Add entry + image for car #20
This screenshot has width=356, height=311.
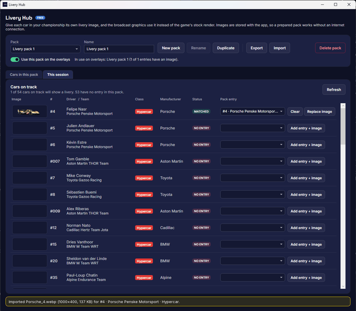pyautogui.click(x=306, y=261)
